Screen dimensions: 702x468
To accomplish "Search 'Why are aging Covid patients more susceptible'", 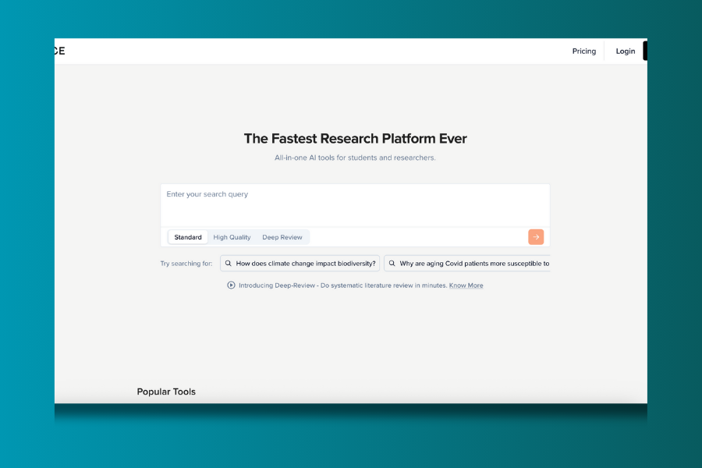I will click(467, 264).
